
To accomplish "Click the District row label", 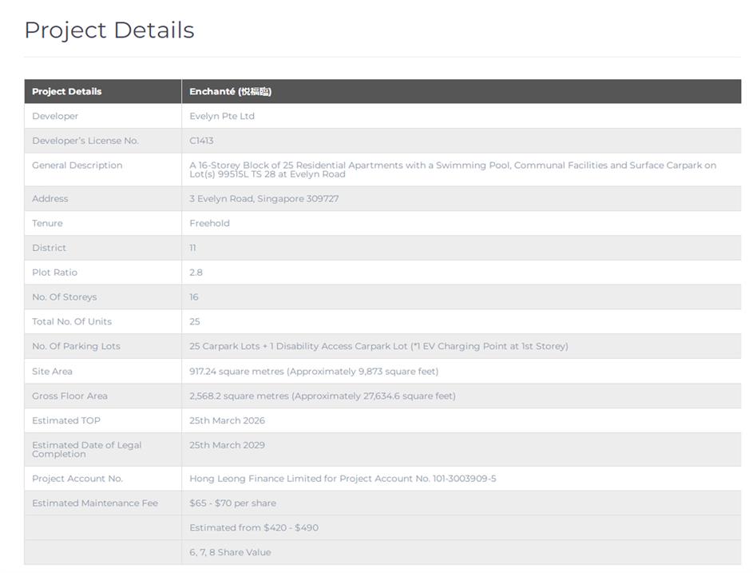I will click(x=50, y=248).
